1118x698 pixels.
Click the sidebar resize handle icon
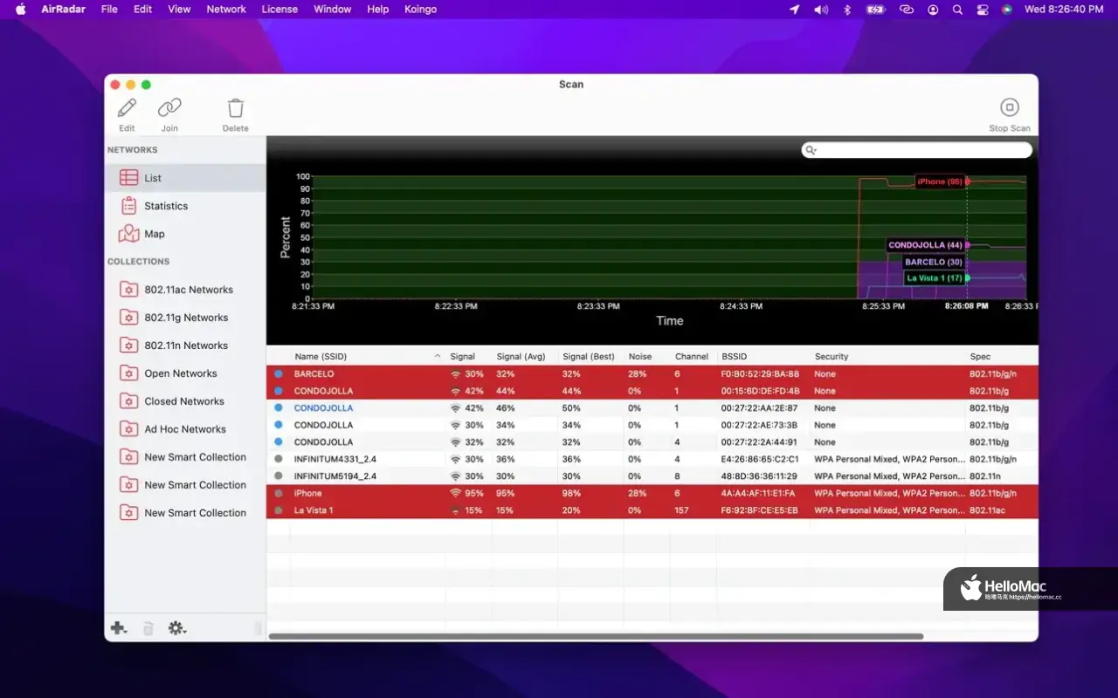pos(258,628)
